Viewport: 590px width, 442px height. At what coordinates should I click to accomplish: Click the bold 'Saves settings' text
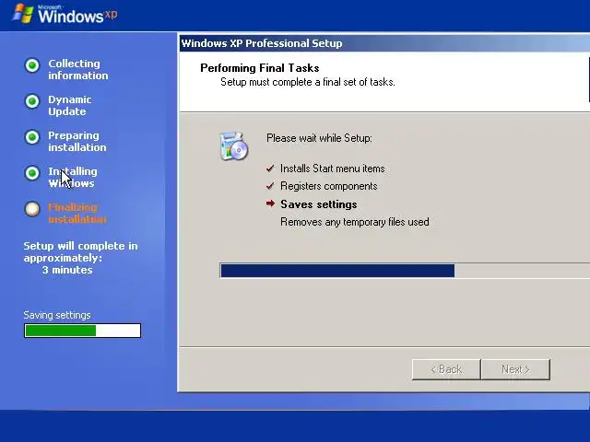[x=319, y=204]
